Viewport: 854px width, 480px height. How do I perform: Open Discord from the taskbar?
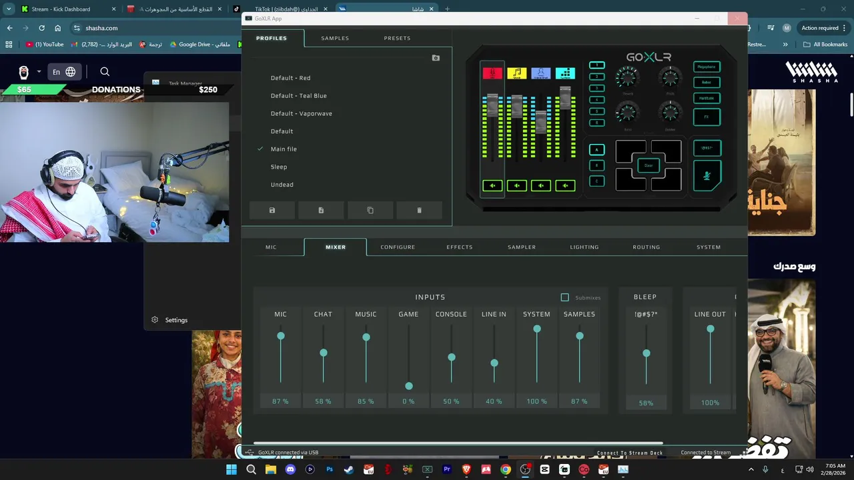[x=290, y=469]
